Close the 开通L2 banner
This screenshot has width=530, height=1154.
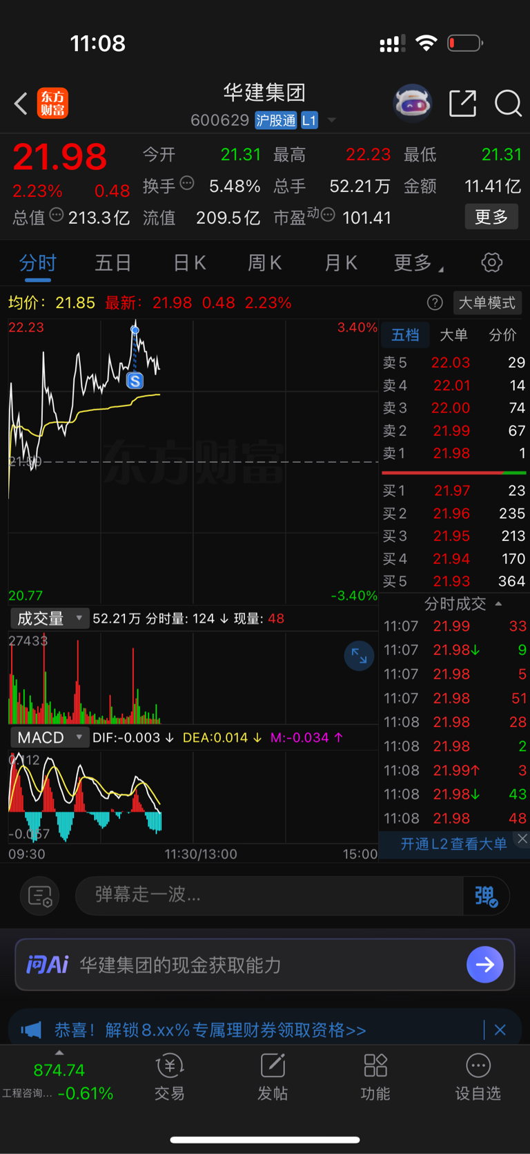coord(522,838)
